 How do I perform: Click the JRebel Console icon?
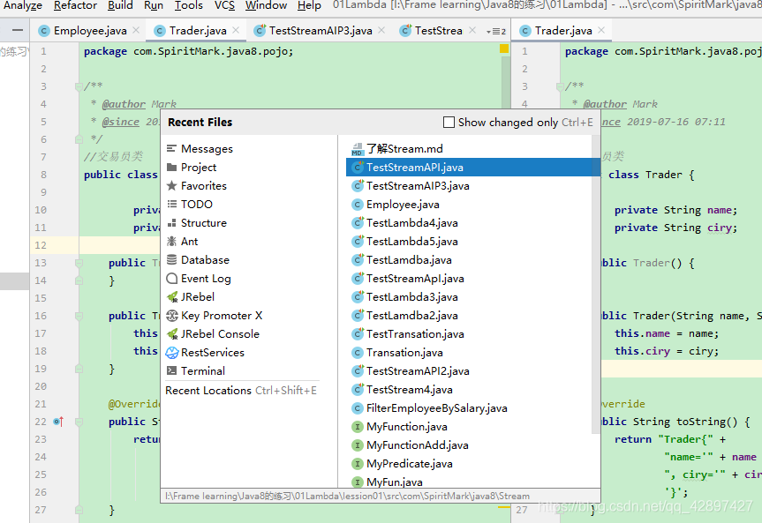[x=172, y=334]
